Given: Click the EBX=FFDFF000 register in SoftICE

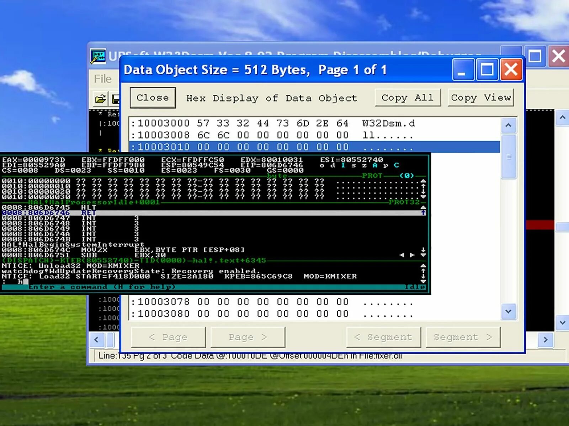Looking at the screenshot, I should click(113, 160).
